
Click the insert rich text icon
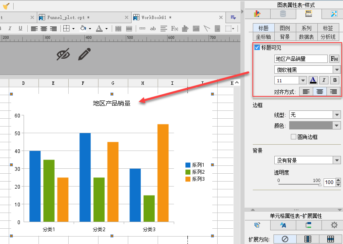(x=163, y=29)
